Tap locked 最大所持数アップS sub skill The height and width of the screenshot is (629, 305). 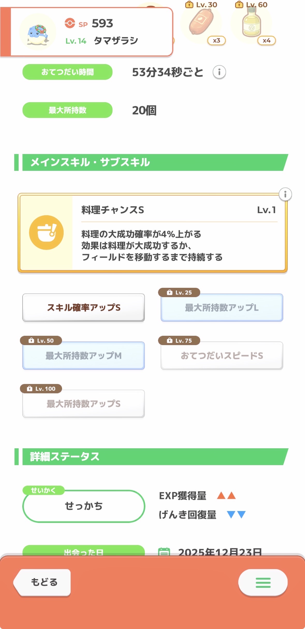84,404
